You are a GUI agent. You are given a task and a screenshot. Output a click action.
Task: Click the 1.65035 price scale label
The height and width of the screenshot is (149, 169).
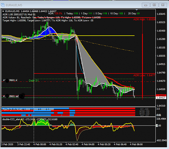coord(161,56)
